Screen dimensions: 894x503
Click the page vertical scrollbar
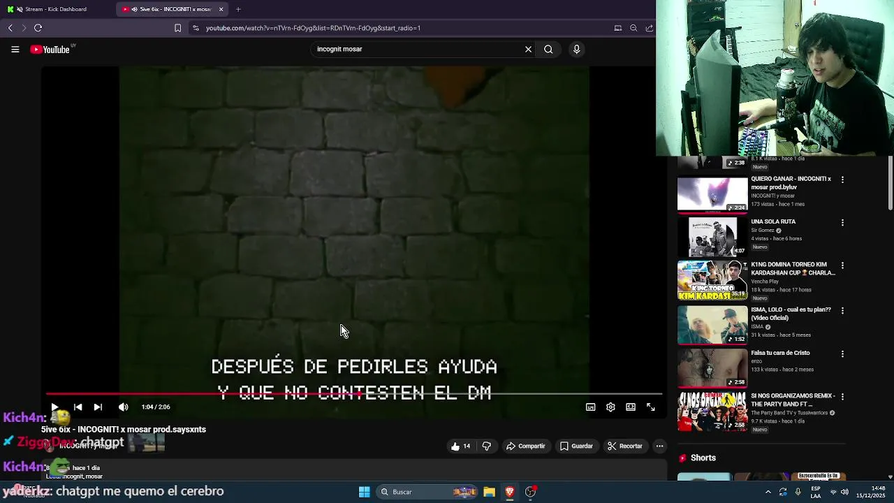(891, 183)
